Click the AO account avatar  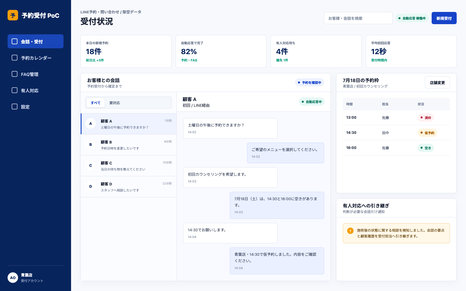click(13, 278)
